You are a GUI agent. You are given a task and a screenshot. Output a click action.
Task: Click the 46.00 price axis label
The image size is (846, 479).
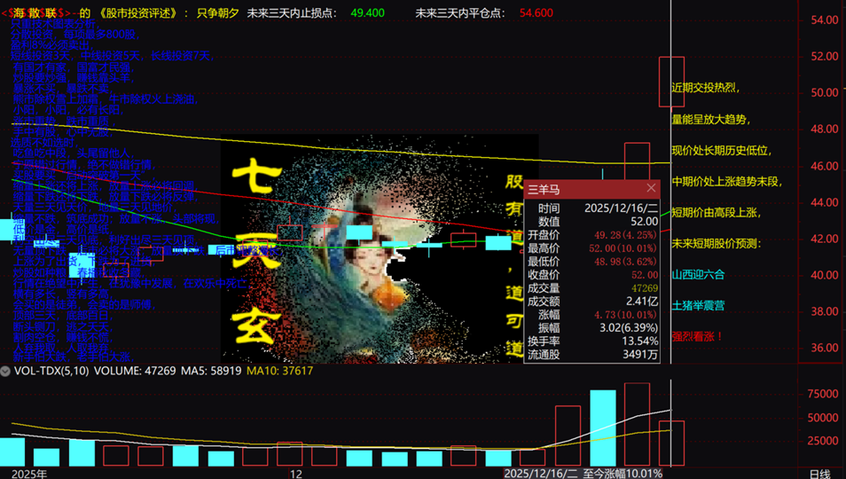[x=825, y=166]
